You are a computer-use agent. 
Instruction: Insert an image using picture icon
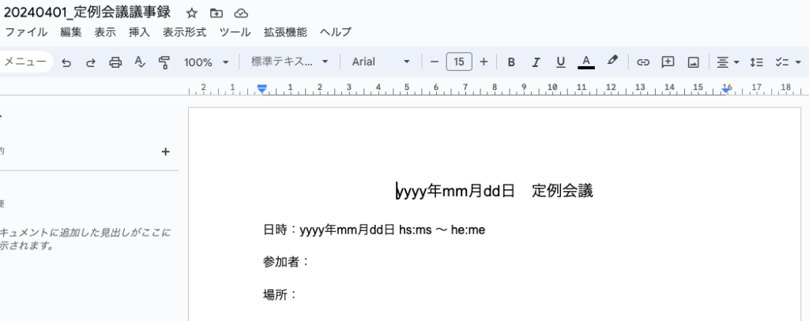pyautogui.click(x=693, y=62)
